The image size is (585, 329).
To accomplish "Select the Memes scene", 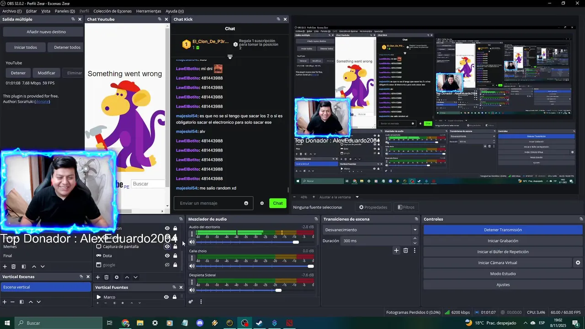I will click(x=10, y=247).
